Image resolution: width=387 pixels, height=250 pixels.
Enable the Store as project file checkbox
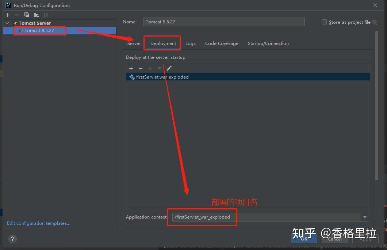(x=324, y=22)
